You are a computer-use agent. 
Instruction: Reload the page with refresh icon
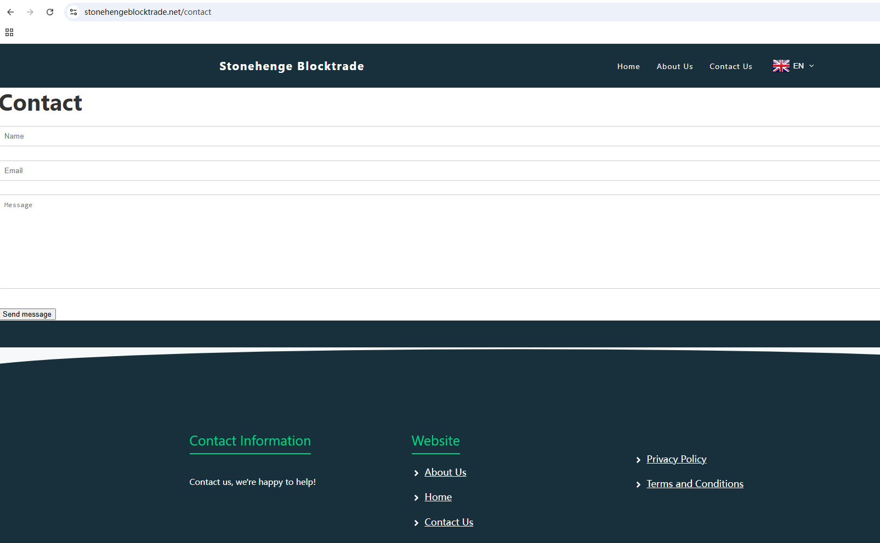(50, 12)
